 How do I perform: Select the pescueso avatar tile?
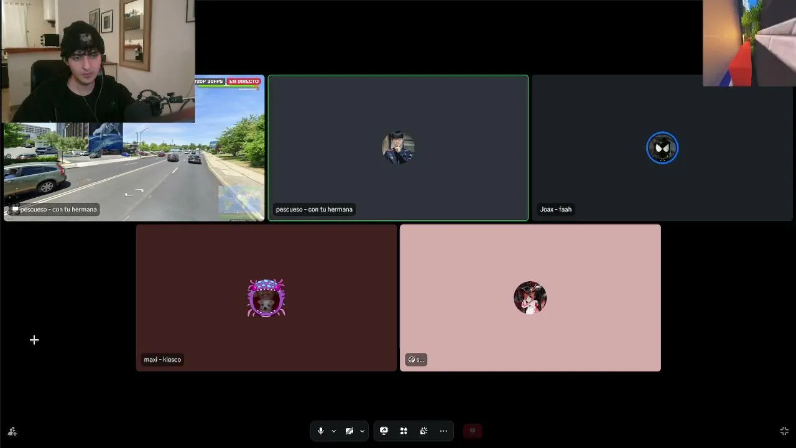(x=398, y=148)
